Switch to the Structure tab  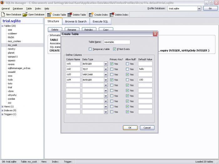click(x=53, y=21)
